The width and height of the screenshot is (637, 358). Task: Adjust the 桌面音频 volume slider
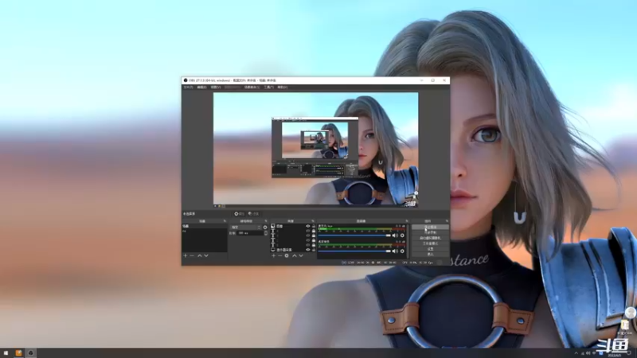(x=354, y=251)
